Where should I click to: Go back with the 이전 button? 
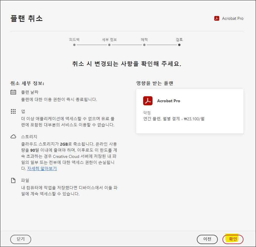click(x=207, y=239)
